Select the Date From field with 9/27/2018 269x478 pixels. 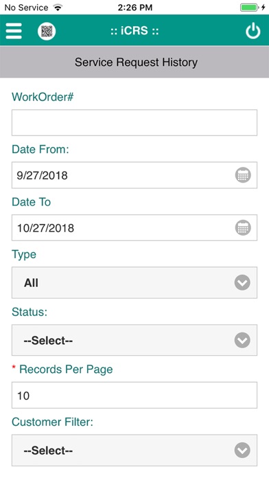134,175
